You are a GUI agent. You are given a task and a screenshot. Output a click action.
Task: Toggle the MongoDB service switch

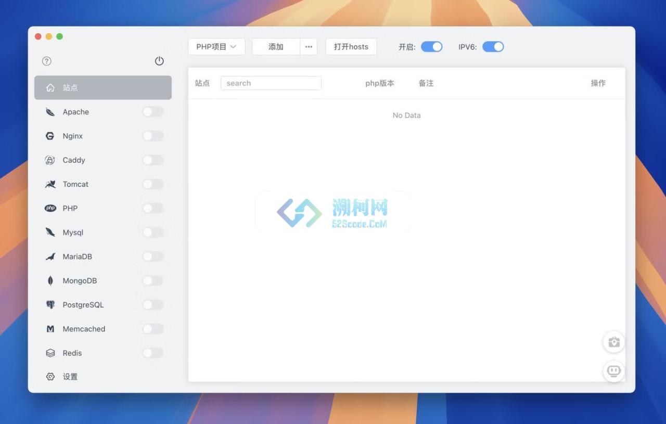[153, 281]
